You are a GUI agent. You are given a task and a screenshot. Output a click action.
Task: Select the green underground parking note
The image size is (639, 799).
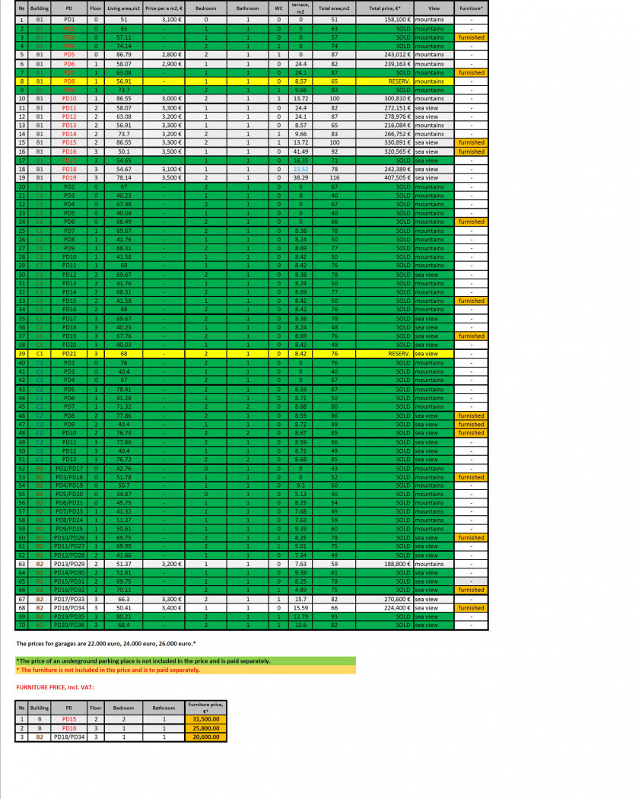(186, 661)
